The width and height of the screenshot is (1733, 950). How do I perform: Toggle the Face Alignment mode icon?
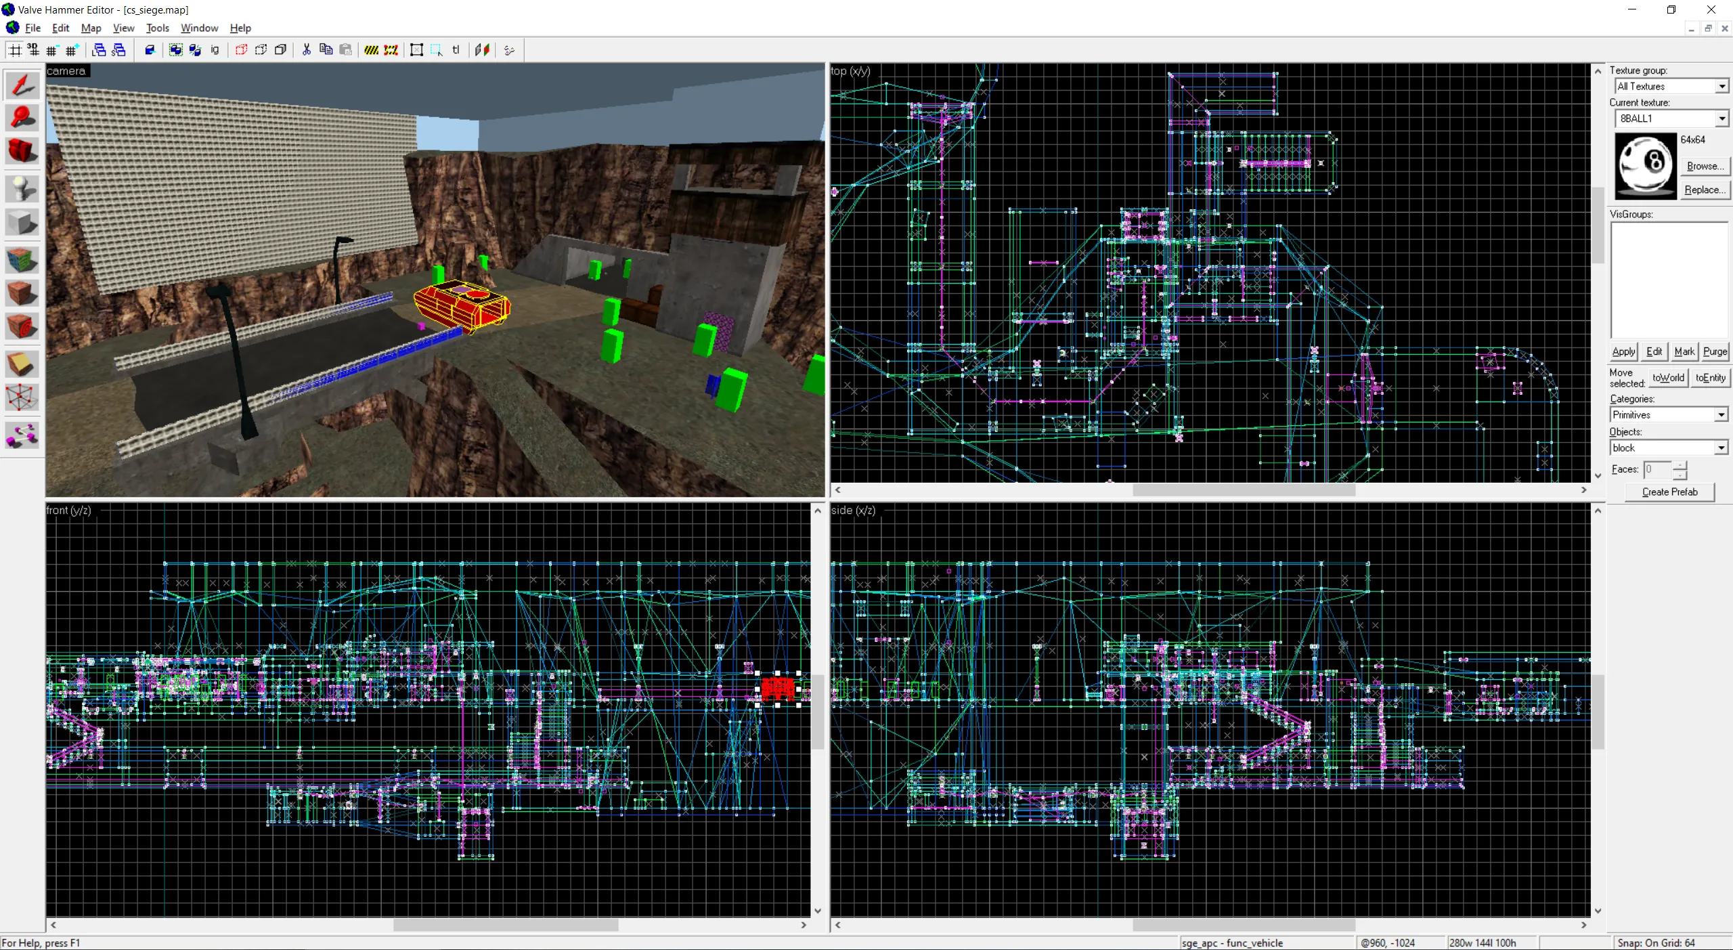(x=482, y=50)
